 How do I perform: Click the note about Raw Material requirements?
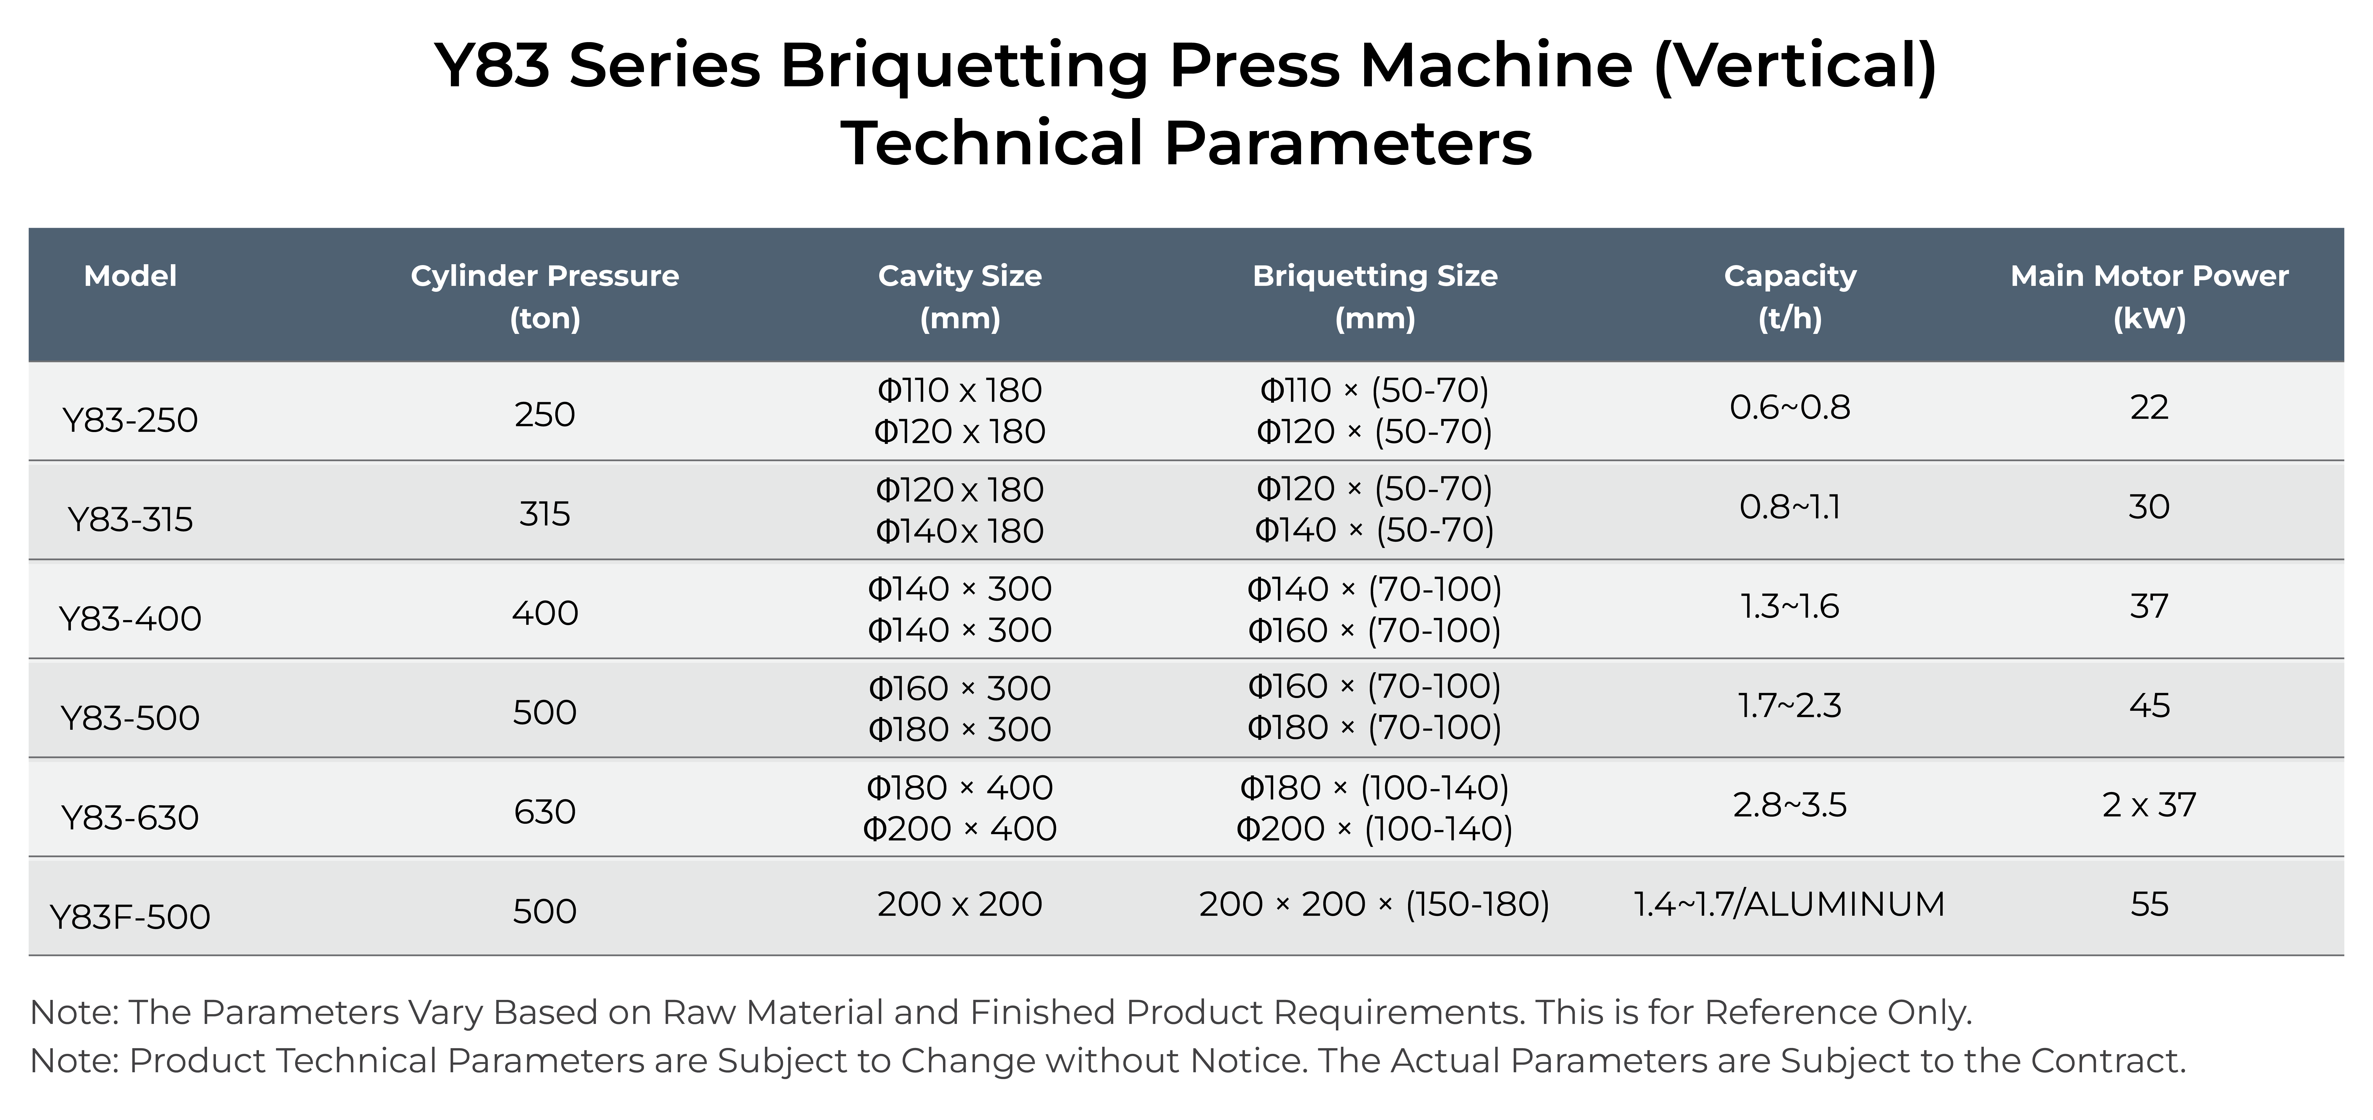[x=1001, y=1012]
